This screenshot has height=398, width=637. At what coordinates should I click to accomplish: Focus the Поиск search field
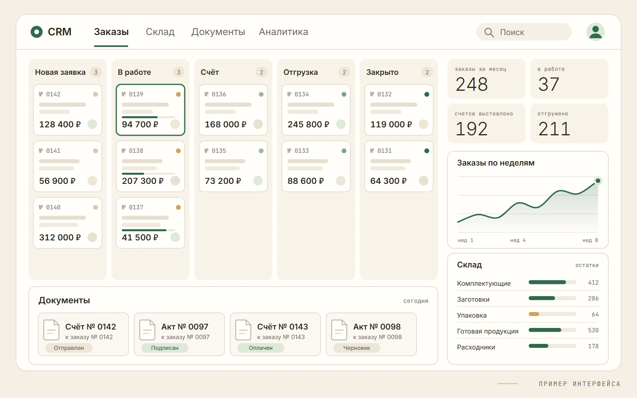tap(524, 32)
